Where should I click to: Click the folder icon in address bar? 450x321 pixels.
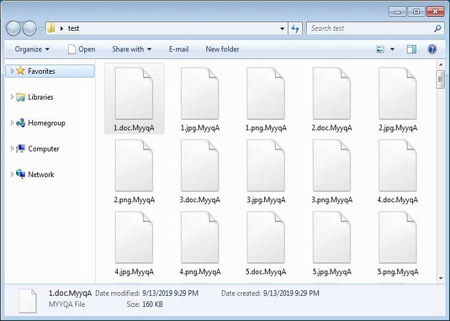tap(51, 28)
